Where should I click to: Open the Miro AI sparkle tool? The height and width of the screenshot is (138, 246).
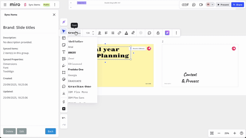pos(64,22)
